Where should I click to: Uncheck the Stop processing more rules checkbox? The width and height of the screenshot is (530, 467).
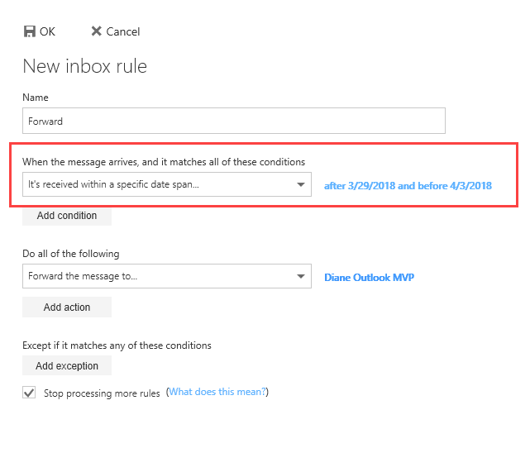[x=29, y=393]
